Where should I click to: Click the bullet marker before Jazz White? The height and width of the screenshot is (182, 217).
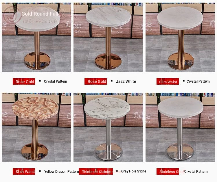pos(112,81)
